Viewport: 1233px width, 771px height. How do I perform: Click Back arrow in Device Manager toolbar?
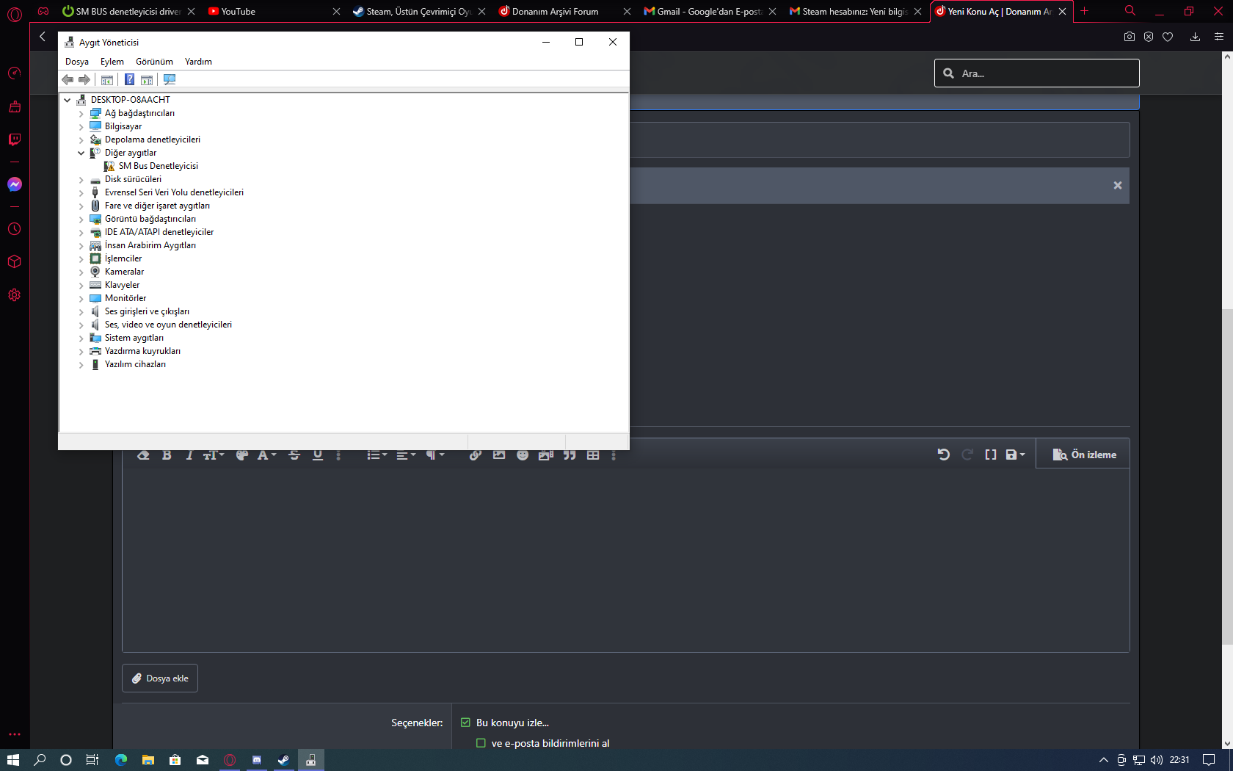pyautogui.click(x=68, y=79)
